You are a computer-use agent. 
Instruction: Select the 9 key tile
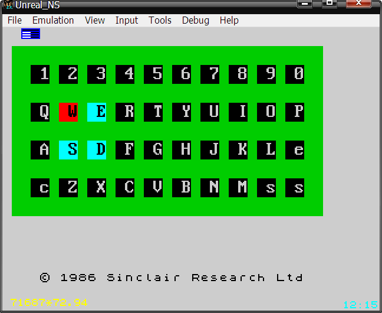click(266, 74)
